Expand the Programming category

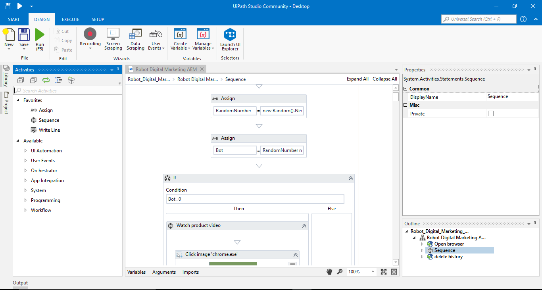point(26,200)
